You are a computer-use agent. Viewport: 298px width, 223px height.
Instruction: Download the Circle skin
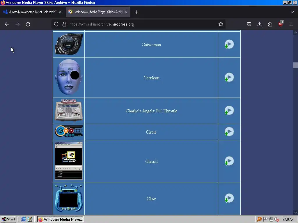click(x=229, y=132)
